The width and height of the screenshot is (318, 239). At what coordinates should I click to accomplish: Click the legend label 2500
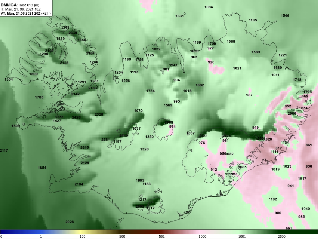coord(282,236)
